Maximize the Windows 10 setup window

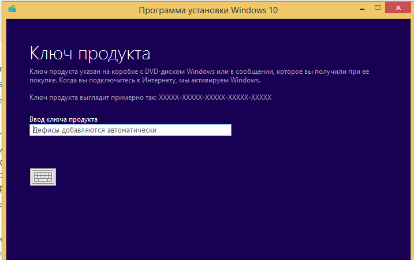point(378,8)
